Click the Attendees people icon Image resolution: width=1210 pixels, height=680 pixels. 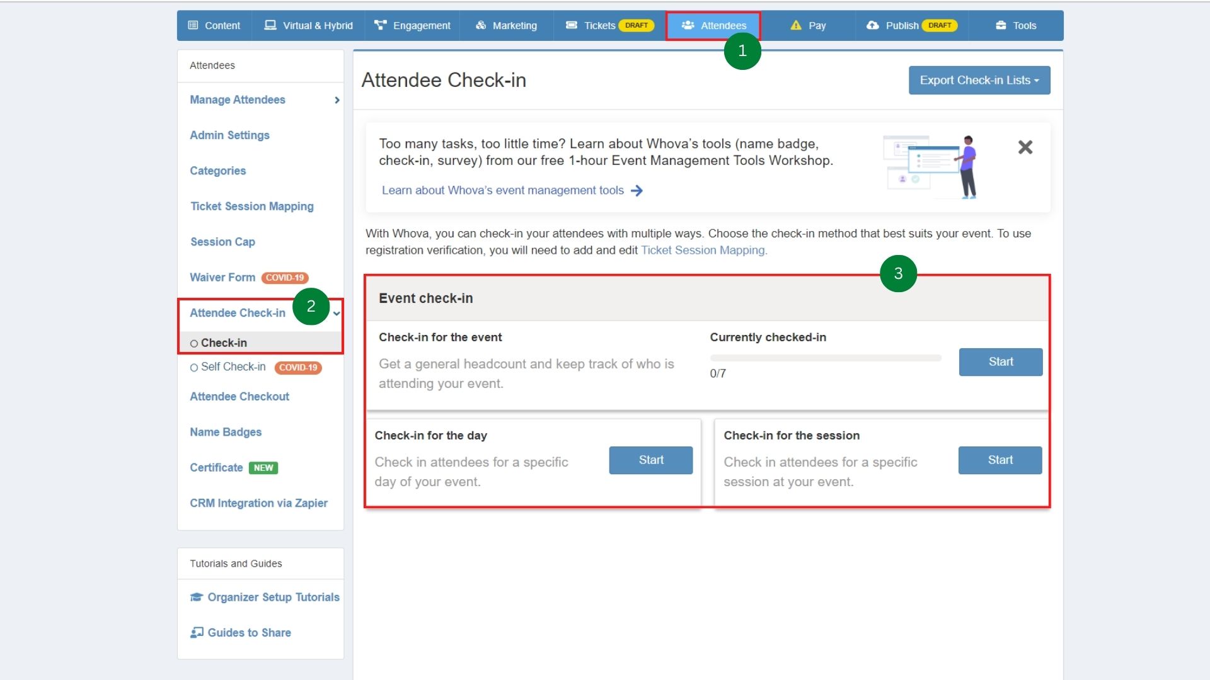[687, 25]
